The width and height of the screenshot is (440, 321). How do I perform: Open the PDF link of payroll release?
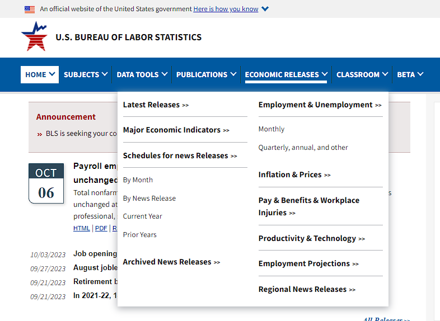click(x=101, y=228)
